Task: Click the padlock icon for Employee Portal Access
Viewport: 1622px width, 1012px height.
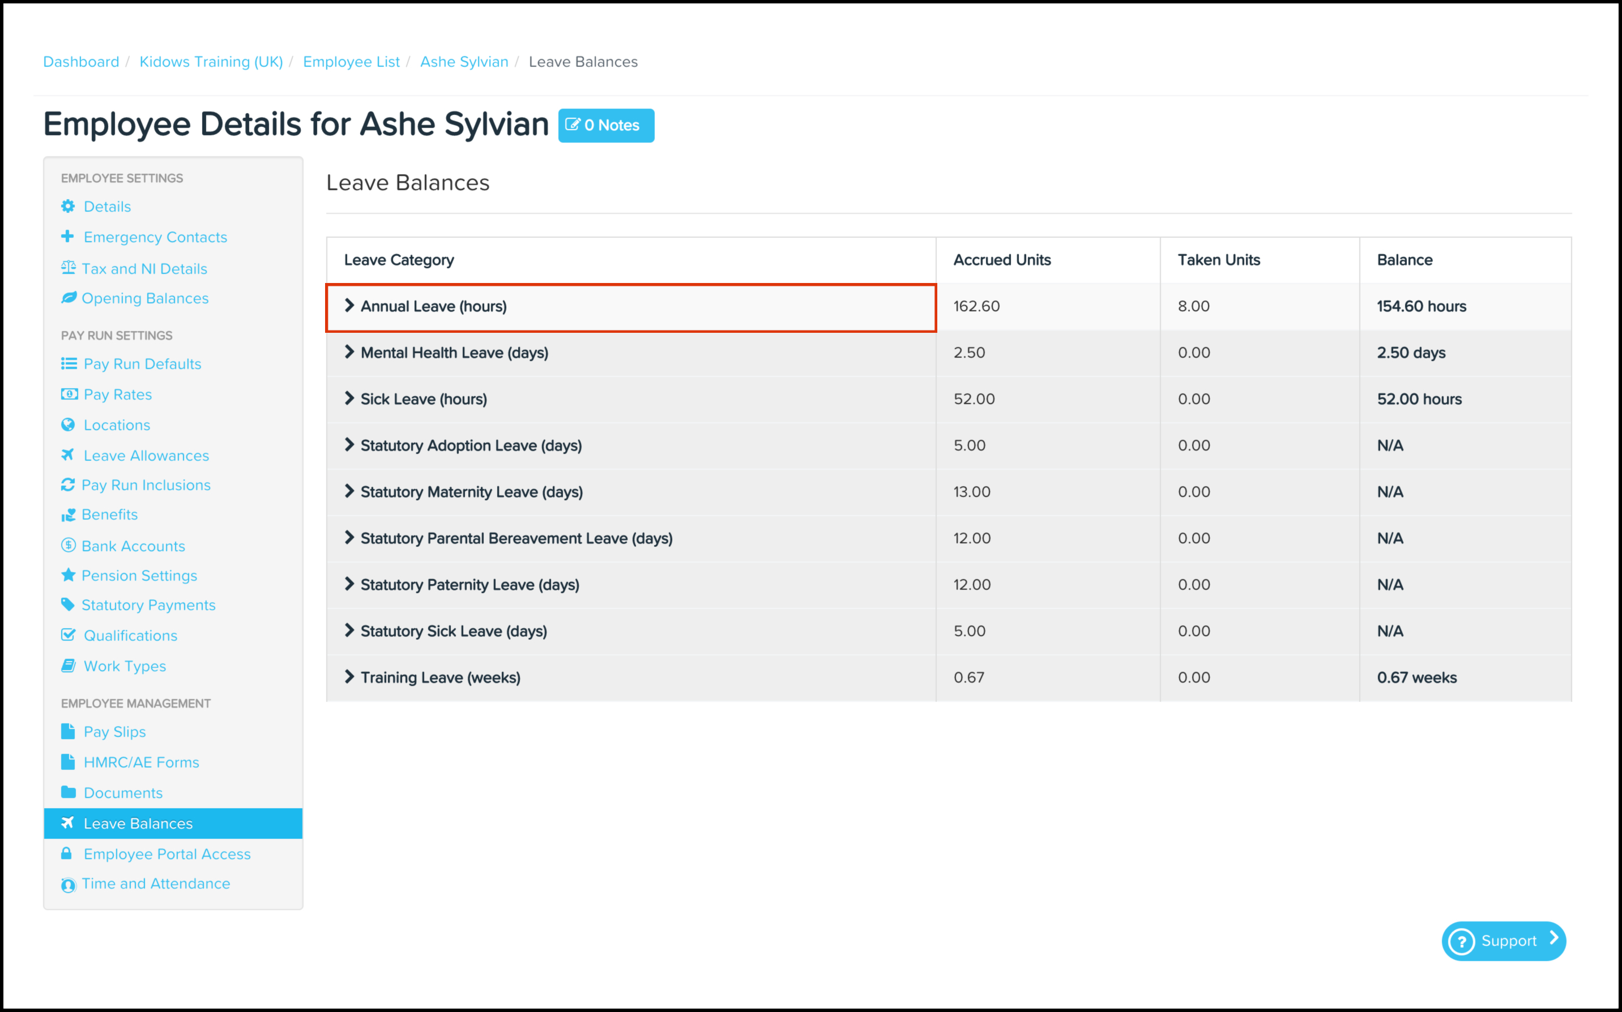Action: click(66, 854)
